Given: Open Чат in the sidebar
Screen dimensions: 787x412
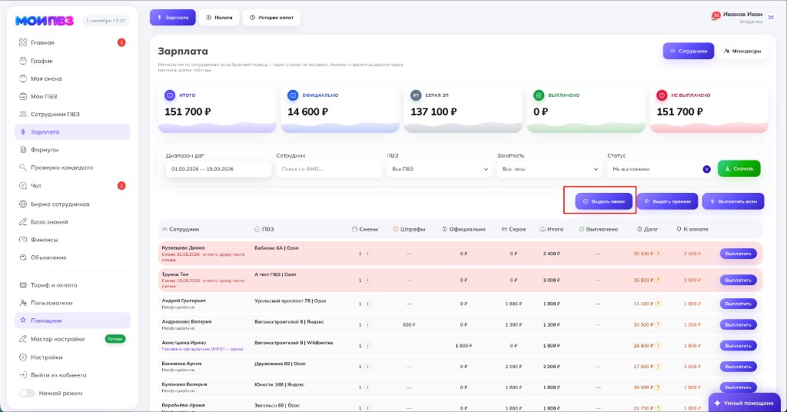Looking at the screenshot, I should click(72, 186).
